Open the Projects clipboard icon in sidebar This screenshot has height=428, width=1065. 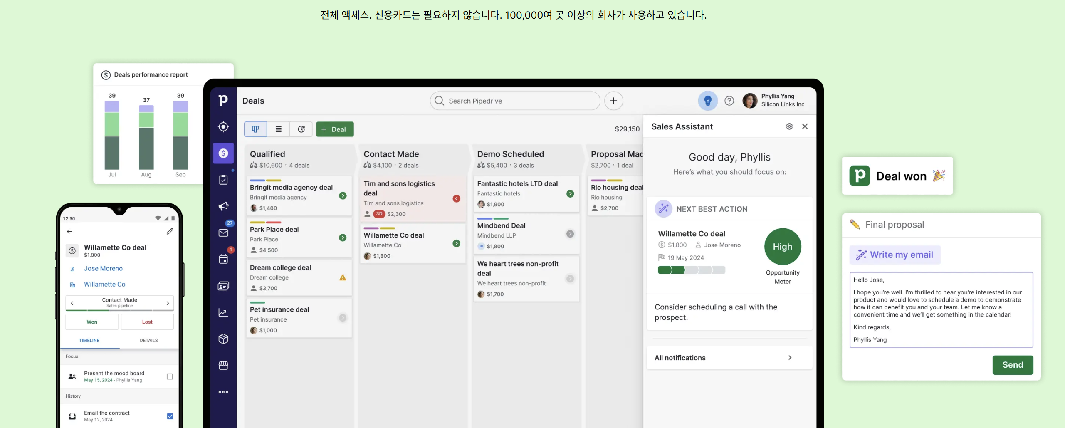pyautogui.click(x=223, y=180)
